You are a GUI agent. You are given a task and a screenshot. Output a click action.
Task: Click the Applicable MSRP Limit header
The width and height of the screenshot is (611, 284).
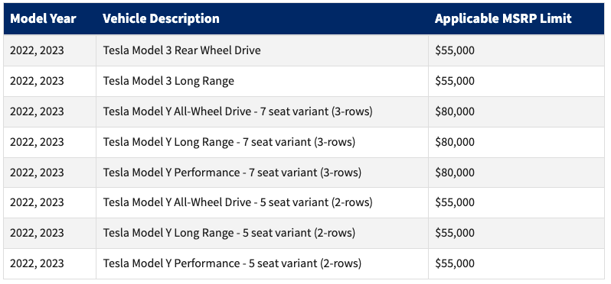pyautogui.click(x=503, y=18)
